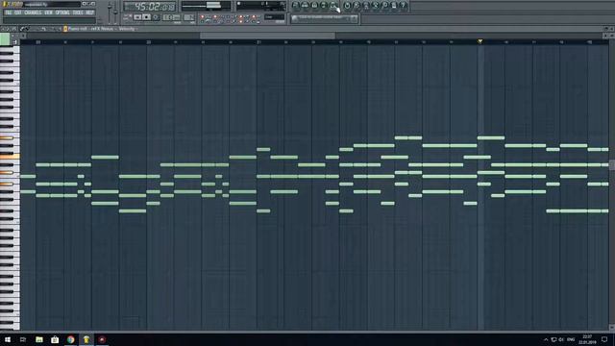Screen dimensions: 615x346
Task: Click the orange speaker icon beside Piano roll title
Action: point(65,29)
